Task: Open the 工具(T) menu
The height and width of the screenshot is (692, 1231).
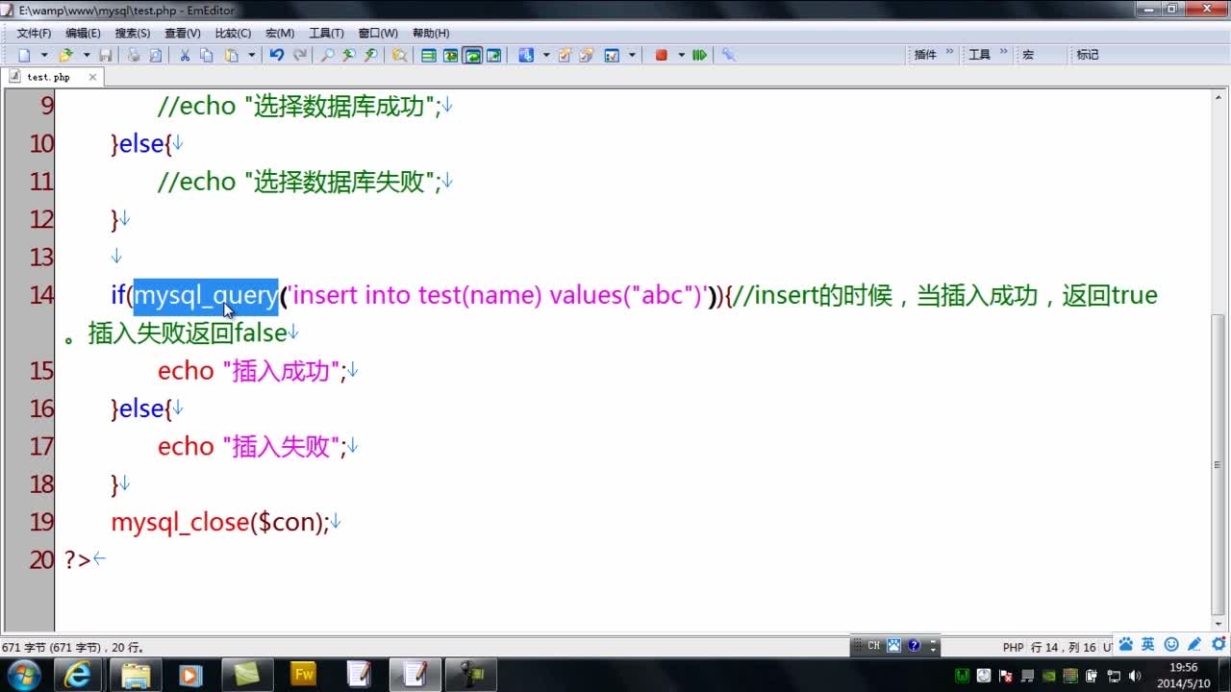Action: (326, 33)
